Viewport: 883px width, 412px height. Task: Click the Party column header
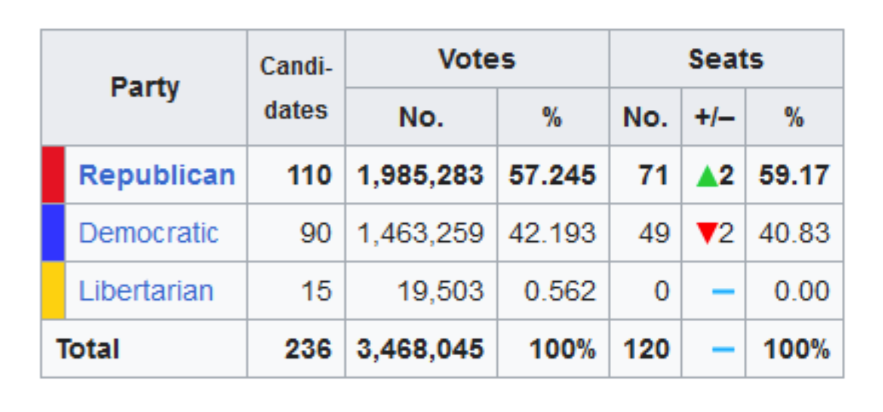click(144, 88)
